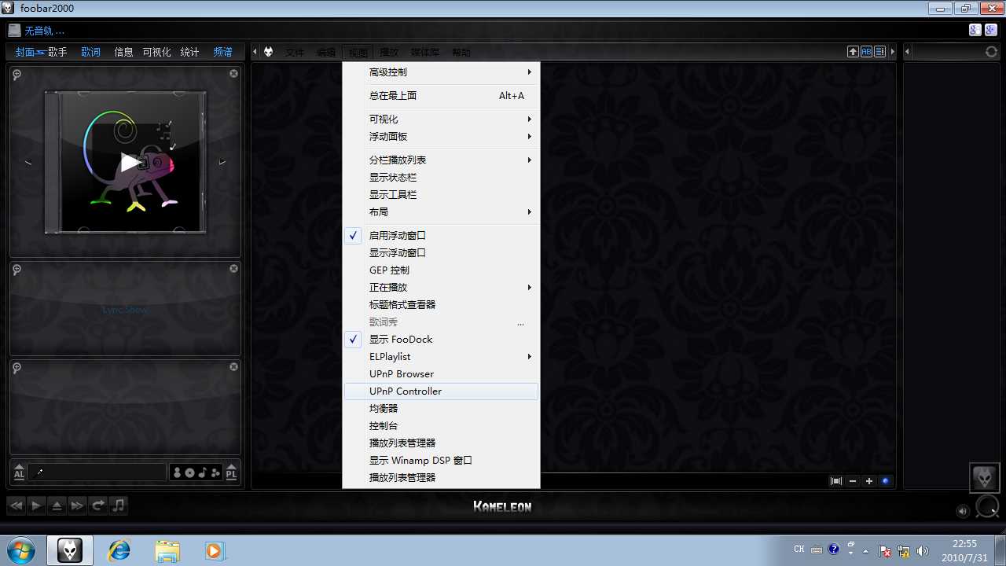Open the AL album list button
Screen dimensions: 1006x566
20,472
